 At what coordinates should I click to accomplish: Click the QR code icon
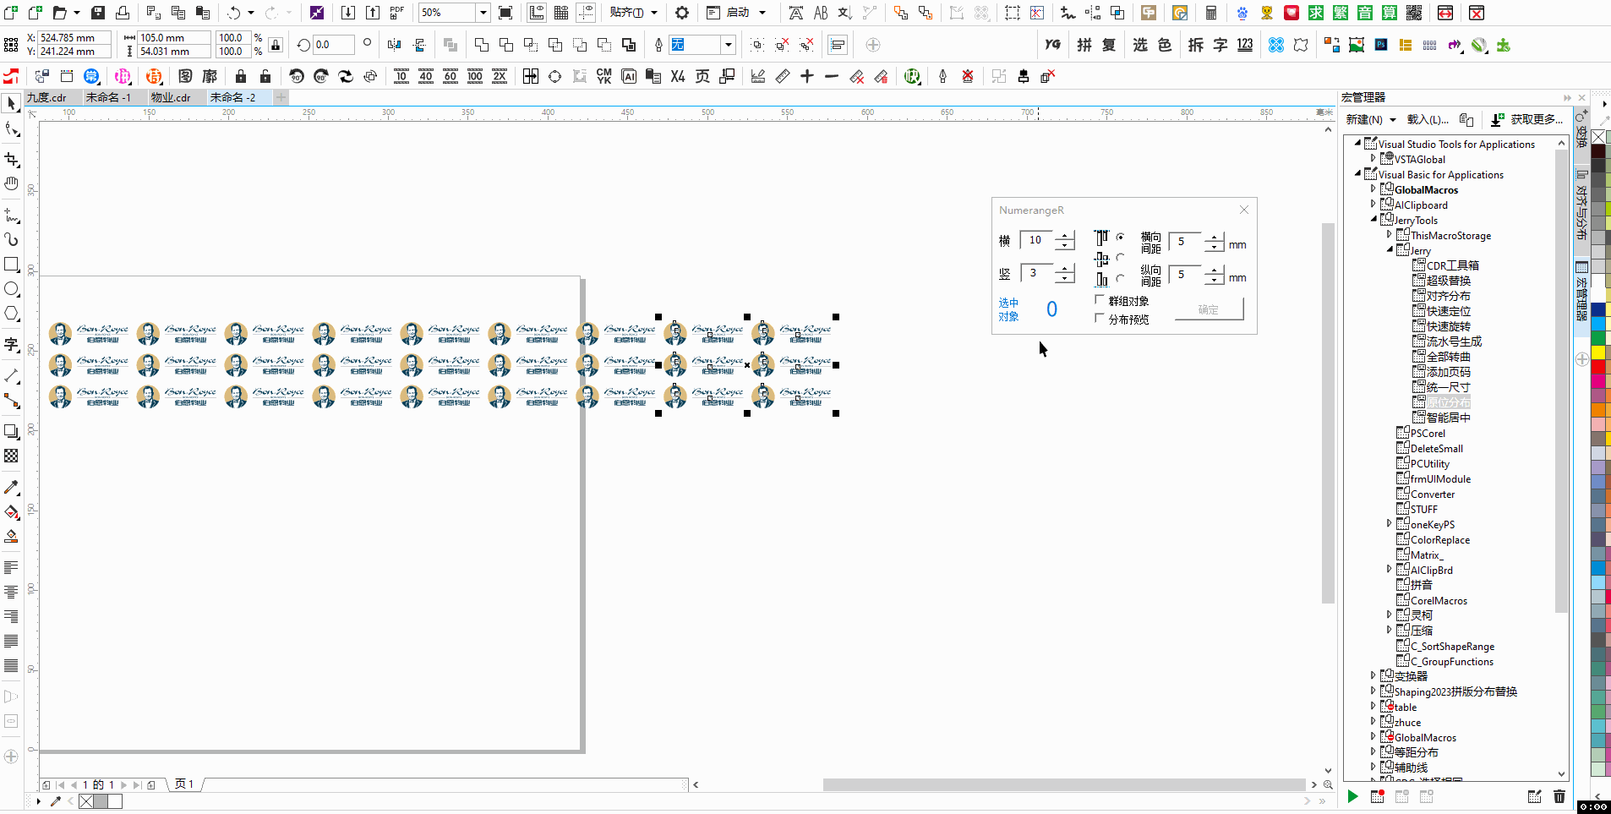(1413, 13)
